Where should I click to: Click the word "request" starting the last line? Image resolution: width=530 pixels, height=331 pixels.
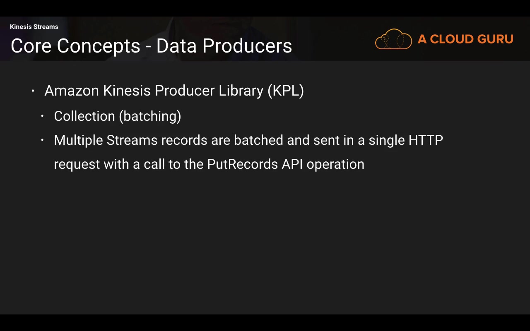(x=77, y=164)
